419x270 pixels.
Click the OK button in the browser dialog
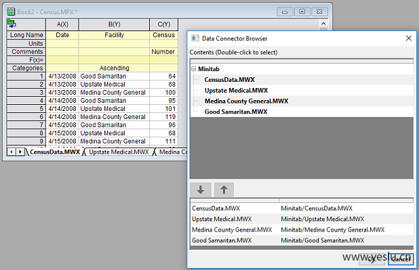tap(372, 258)
